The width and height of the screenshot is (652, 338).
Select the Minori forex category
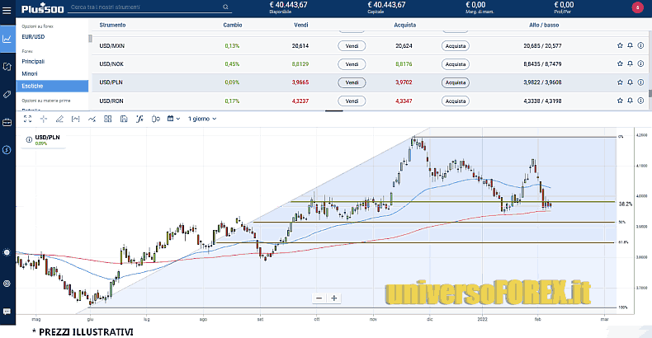[x=30, y=73]
